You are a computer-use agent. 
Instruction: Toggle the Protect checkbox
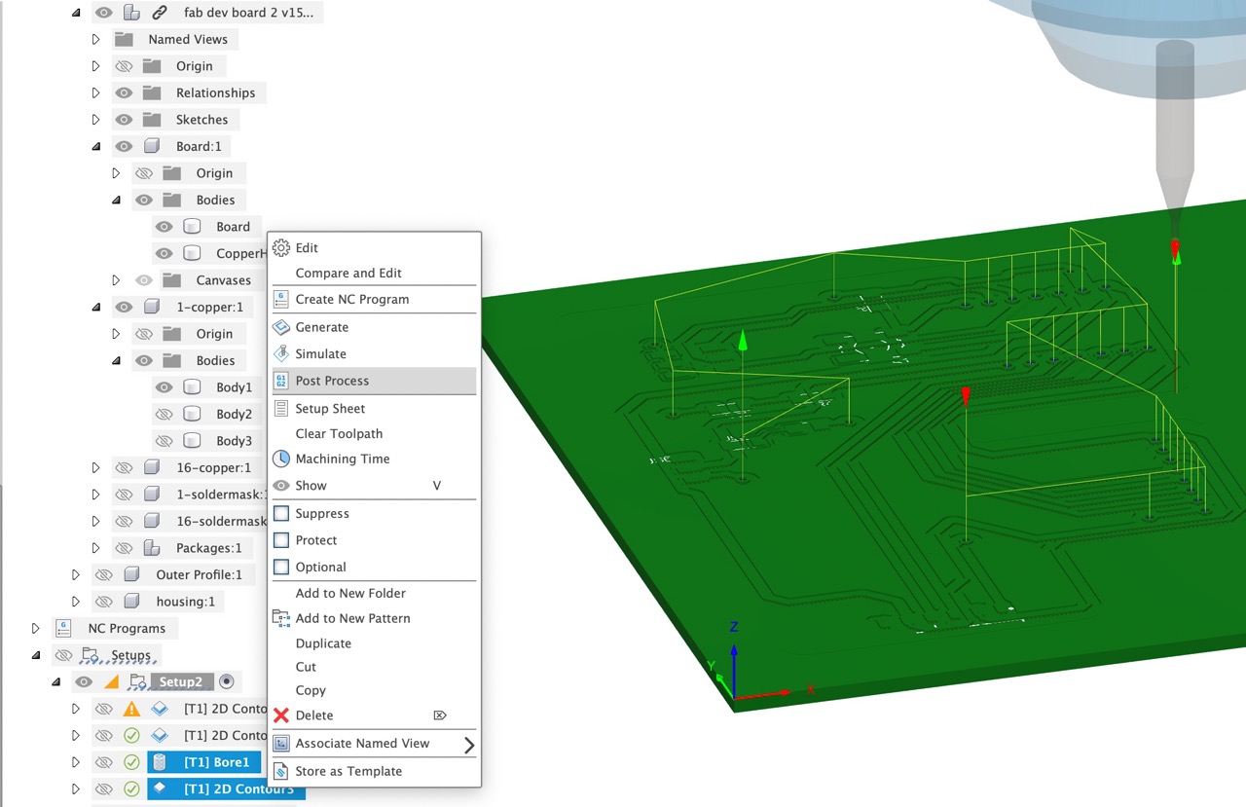click(281, 540)
